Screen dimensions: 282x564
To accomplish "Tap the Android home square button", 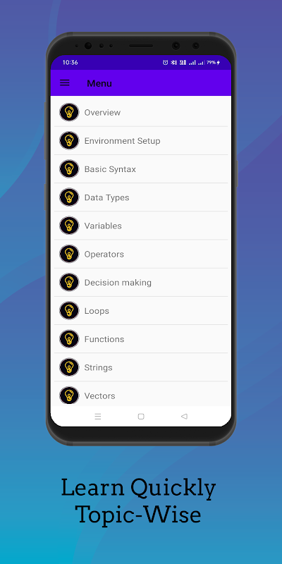I will point(141,417).
